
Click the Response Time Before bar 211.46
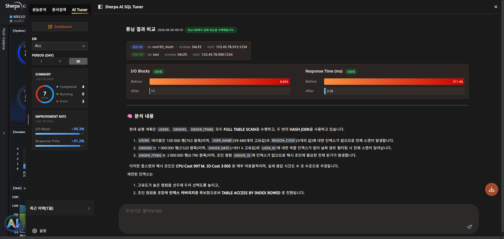coord(394,82)
